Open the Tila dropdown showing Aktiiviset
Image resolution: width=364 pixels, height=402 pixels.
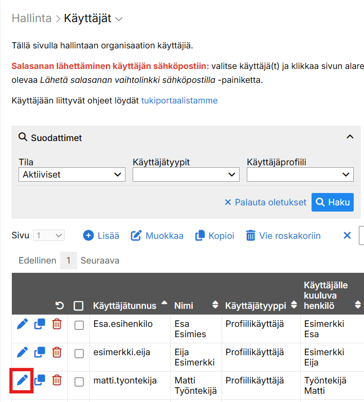(x=71, y=175)
